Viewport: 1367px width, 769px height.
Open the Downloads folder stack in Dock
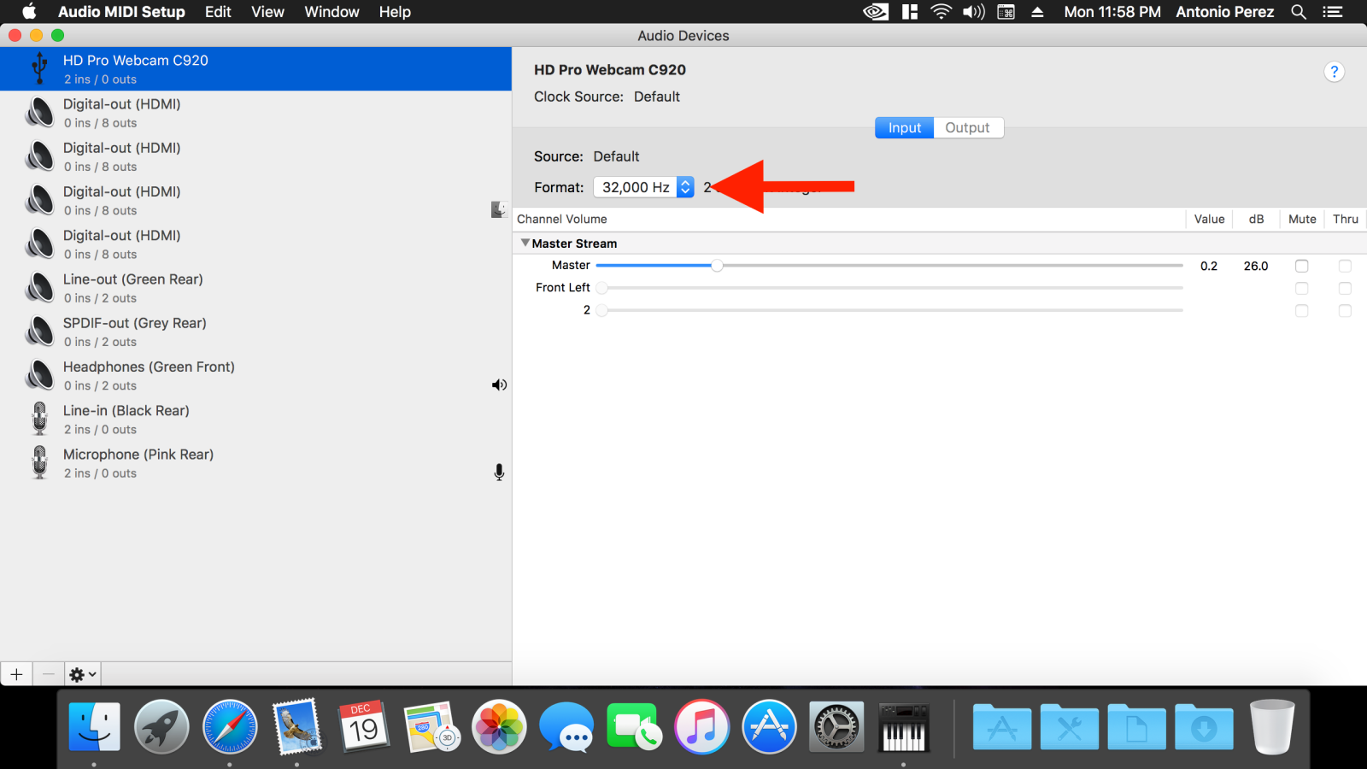point(1204,726)
